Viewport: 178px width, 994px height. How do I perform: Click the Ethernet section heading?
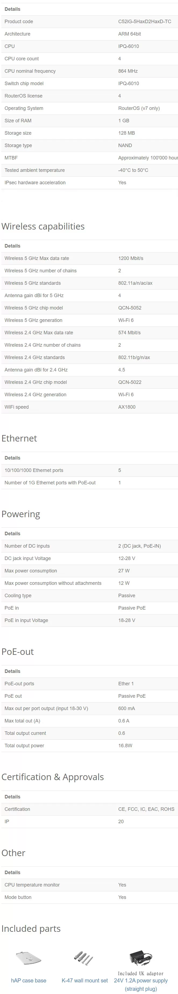pyautogui.click(x=19, y=438)
